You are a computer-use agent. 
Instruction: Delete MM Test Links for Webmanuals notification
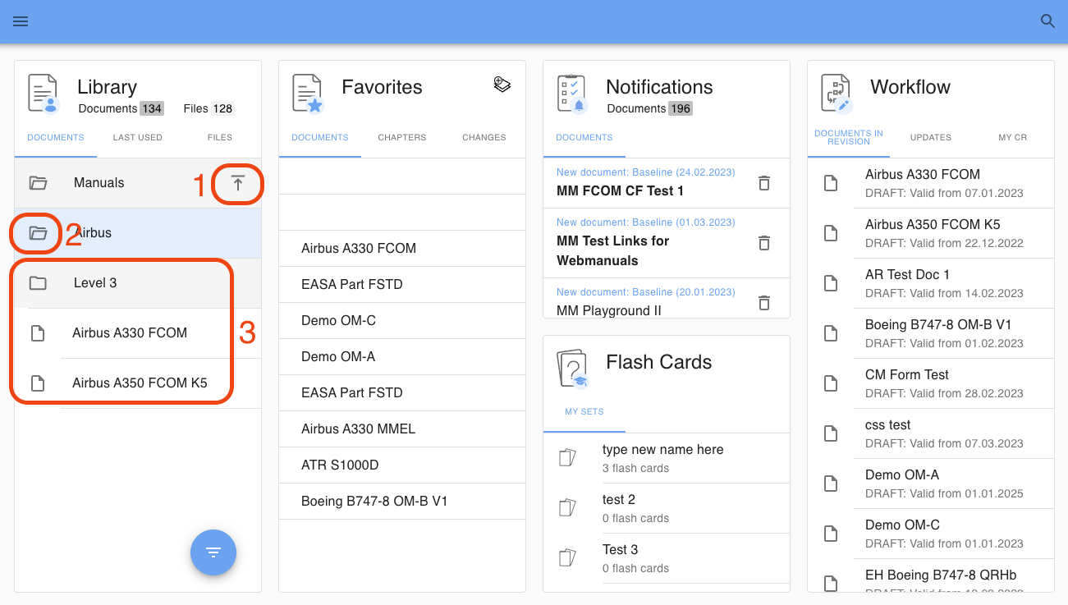(764, 243)
